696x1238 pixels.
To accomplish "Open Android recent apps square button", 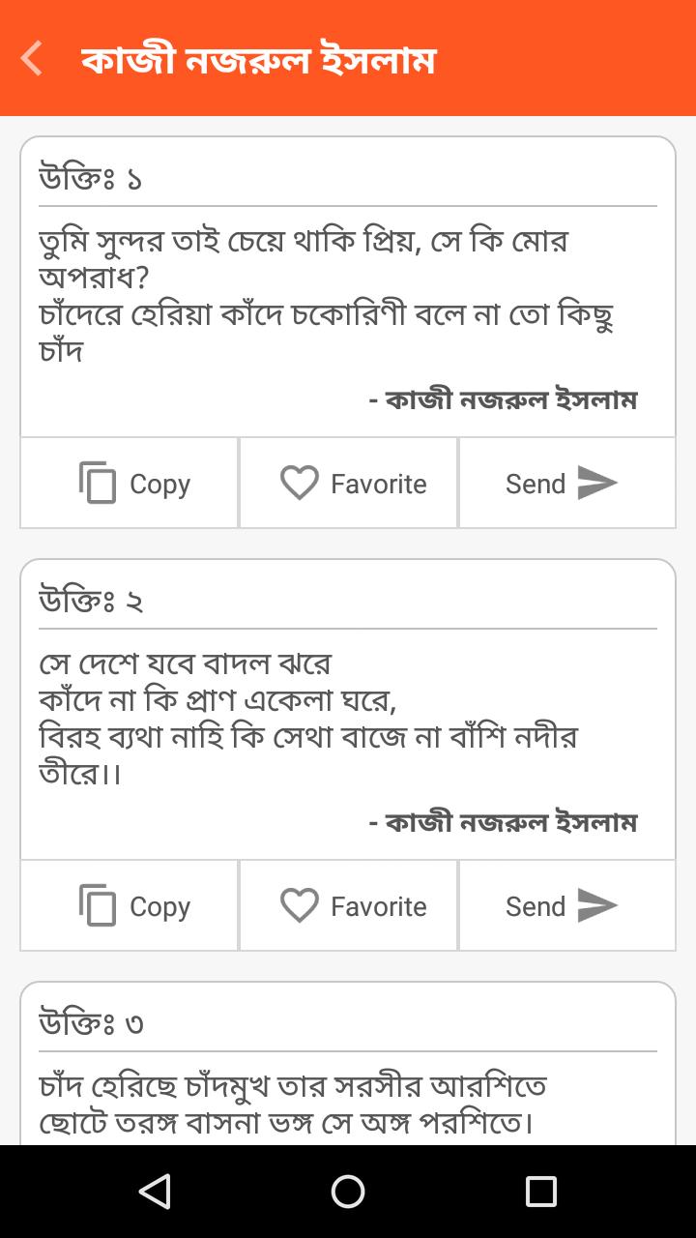I will 540,1192.
